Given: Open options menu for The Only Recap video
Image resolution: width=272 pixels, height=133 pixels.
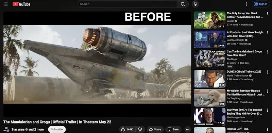Looking at the screenshot, I should tap(267, 14).
